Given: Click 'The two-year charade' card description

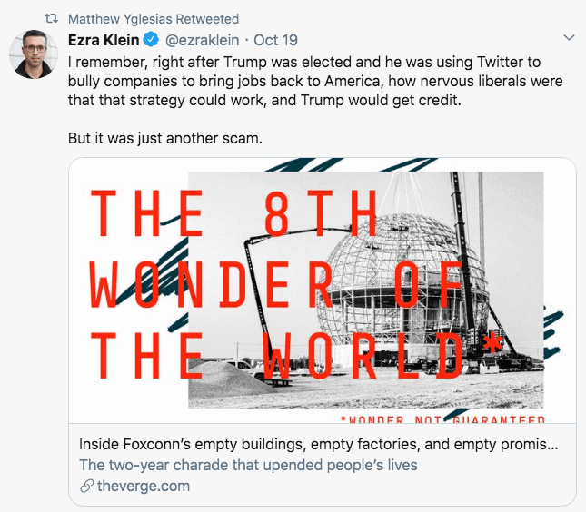Looking at the screenshot, I should coord(248,466).
